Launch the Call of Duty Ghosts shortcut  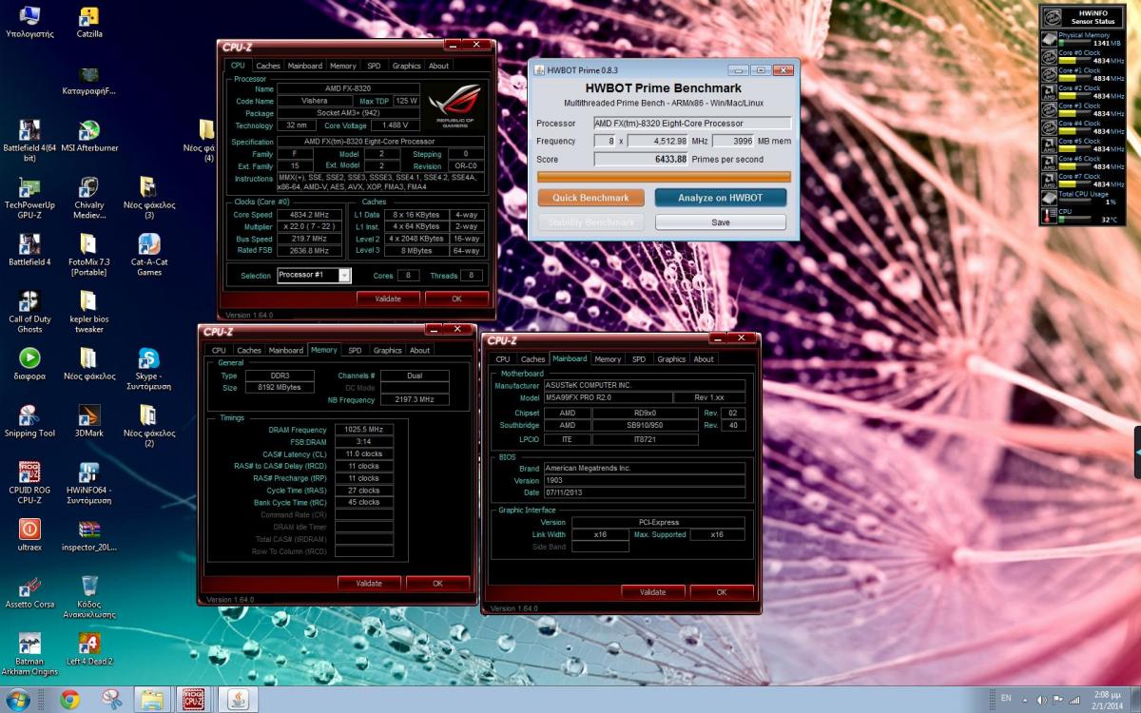[x=29, y=311]
